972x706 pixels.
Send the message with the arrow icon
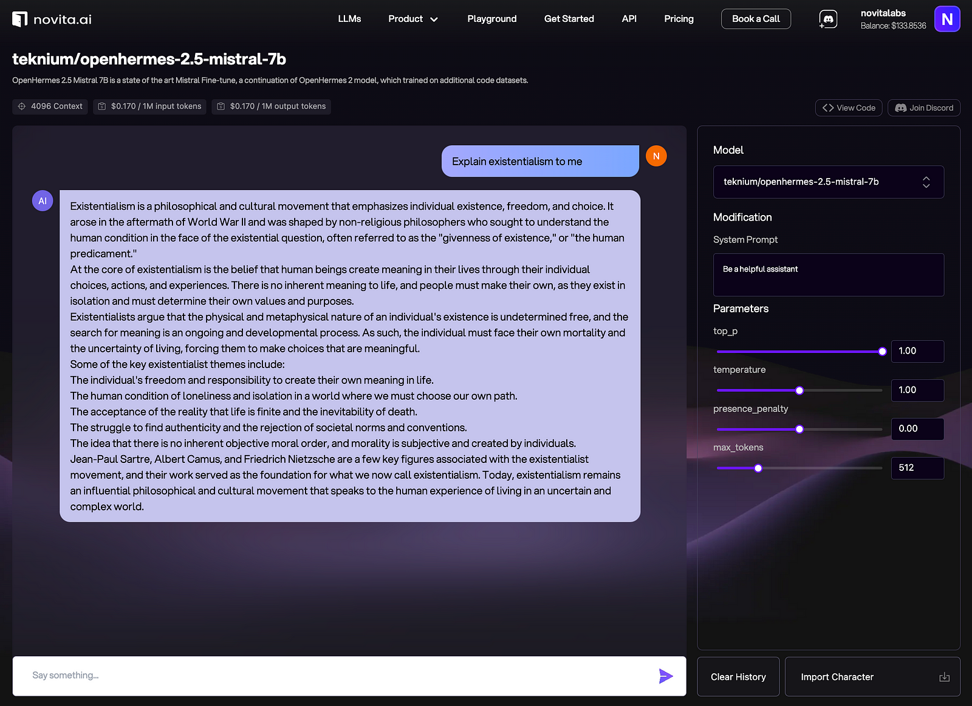point(666,676)
